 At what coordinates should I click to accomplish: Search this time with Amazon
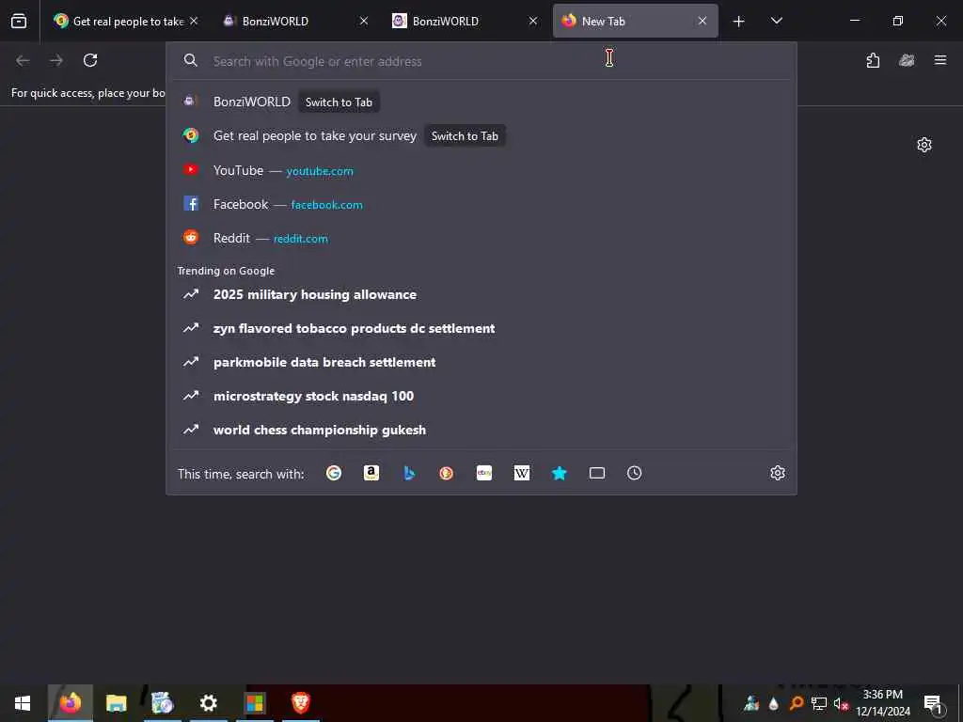point(371,473)
